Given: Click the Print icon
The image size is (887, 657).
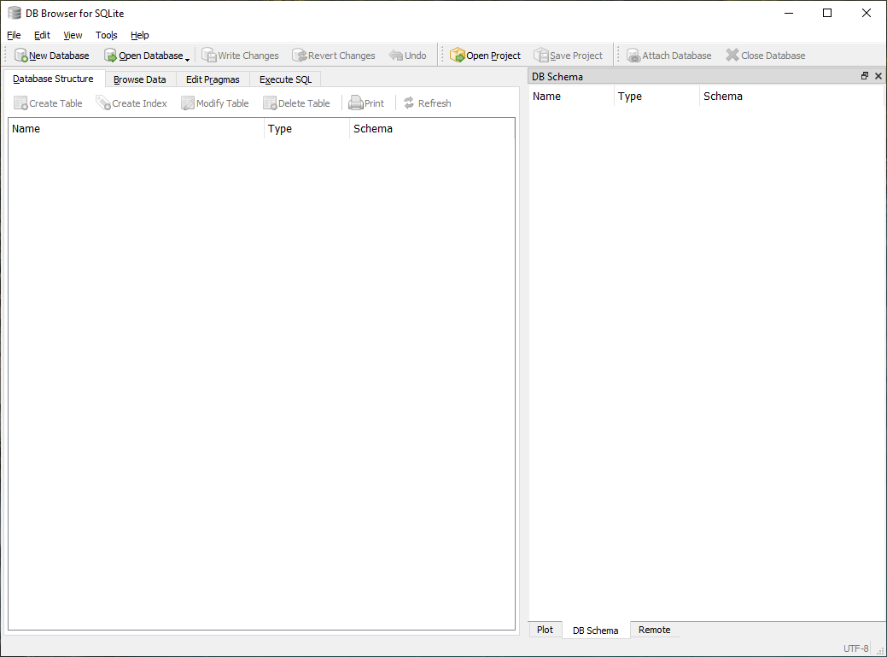Looking at the screenshot, I should (366, 103).
